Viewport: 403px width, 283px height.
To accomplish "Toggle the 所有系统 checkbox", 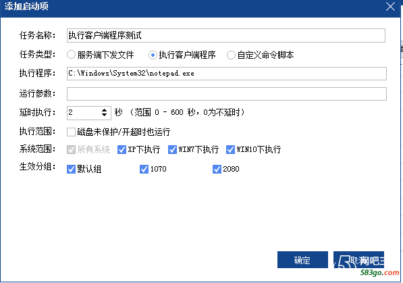I will (71, 149).
